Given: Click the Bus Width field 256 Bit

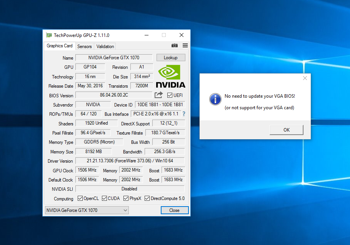Looking at the screenshot, I should 169,142.
